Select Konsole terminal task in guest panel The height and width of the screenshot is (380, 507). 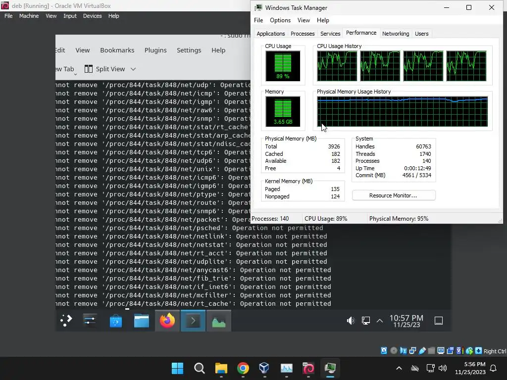[x=193, y=321]
